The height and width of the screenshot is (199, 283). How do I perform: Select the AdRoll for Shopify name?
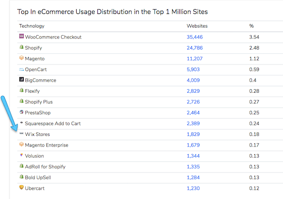[x=45, y=167]
